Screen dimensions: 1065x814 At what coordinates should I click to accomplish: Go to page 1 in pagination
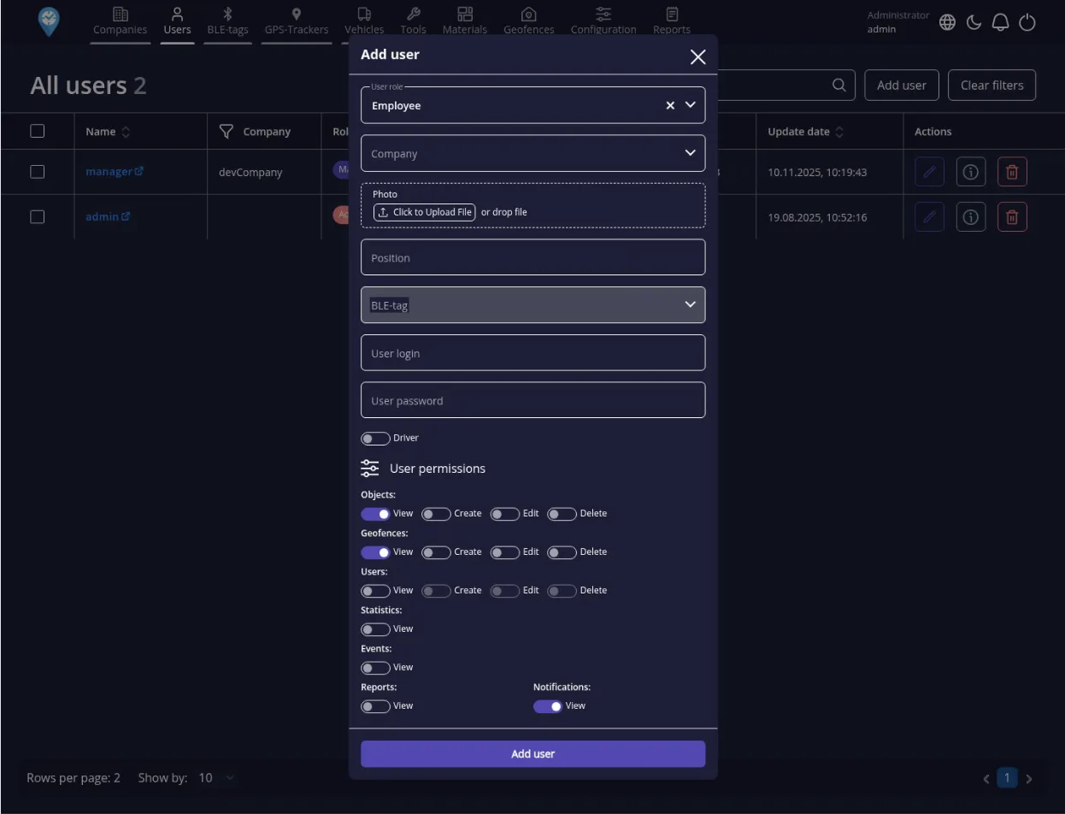(1008, 778)
